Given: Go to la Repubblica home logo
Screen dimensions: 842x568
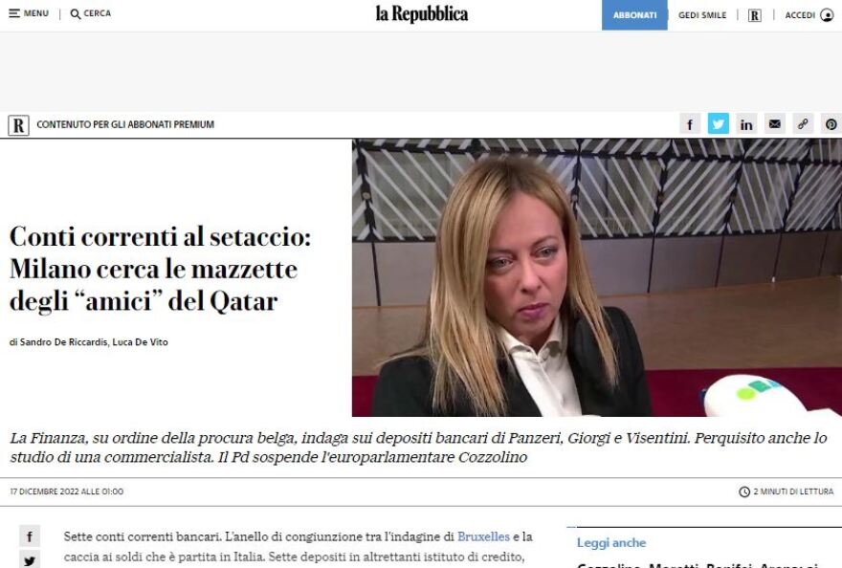Looking at the screenshot, I should [422, 14].
